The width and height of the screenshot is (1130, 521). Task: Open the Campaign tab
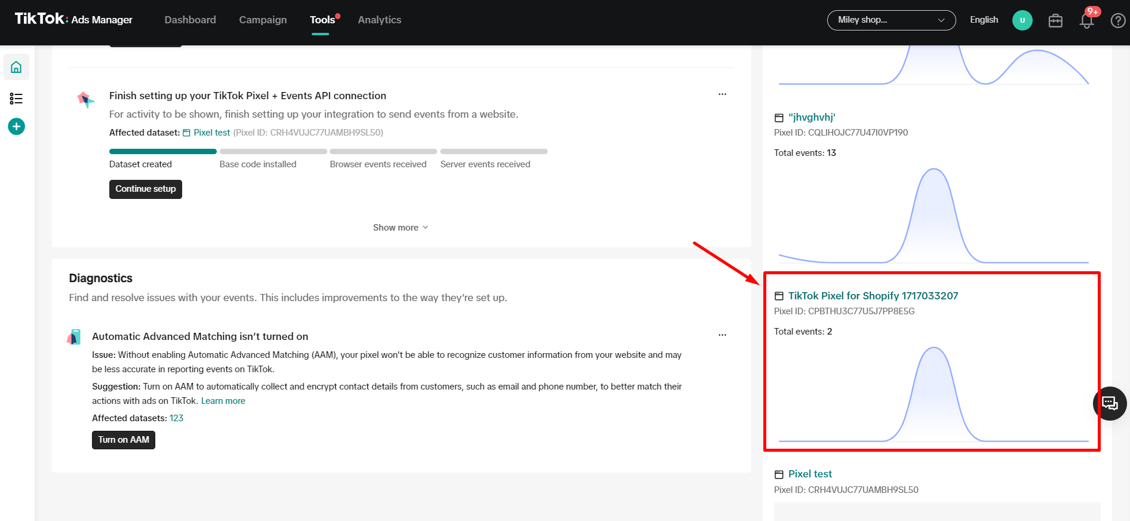(x=263, y=20)
